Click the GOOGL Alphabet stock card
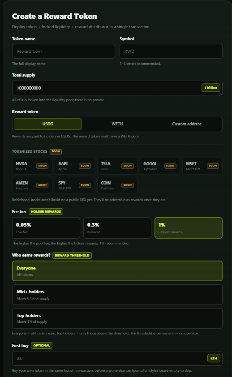232x377 pixels. [160, 166]
